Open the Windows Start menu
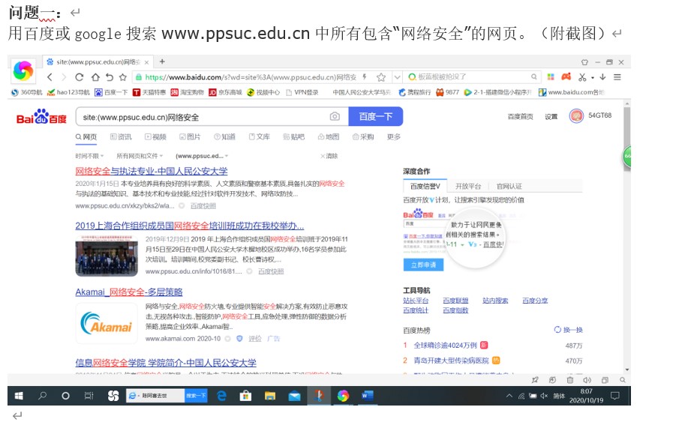The height and width of the screenshot is (437, 676). [x=19, y=396]
